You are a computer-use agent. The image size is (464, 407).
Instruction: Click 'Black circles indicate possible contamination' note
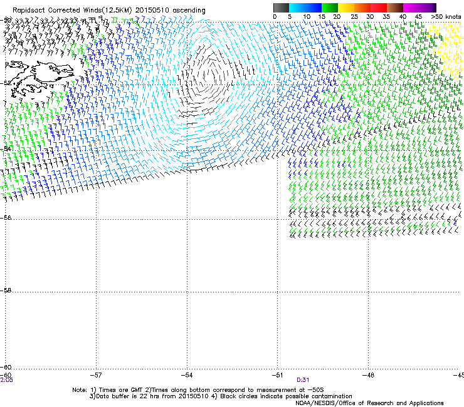286,396
